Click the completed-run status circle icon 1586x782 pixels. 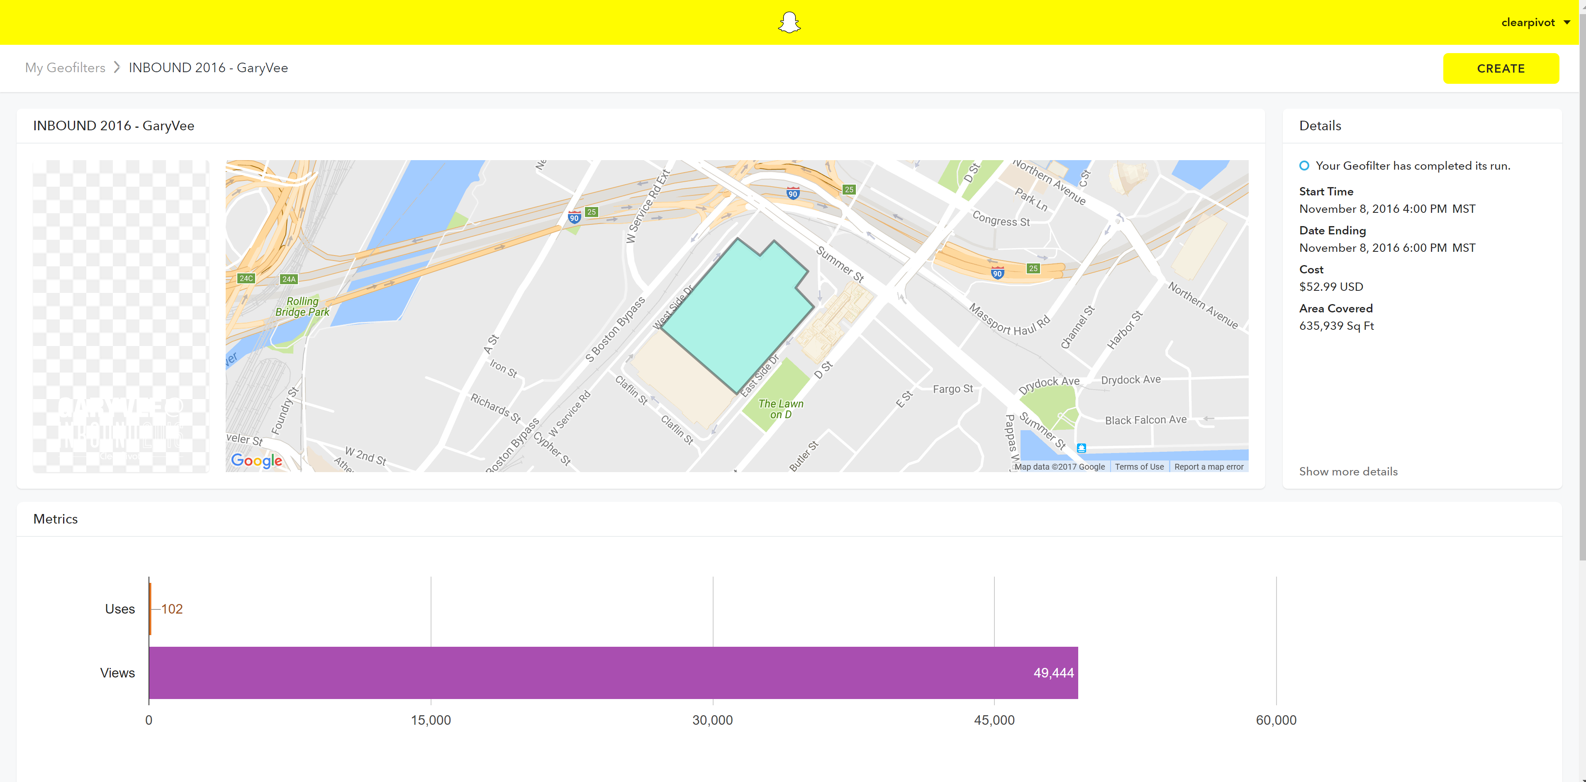point(1303,166)
